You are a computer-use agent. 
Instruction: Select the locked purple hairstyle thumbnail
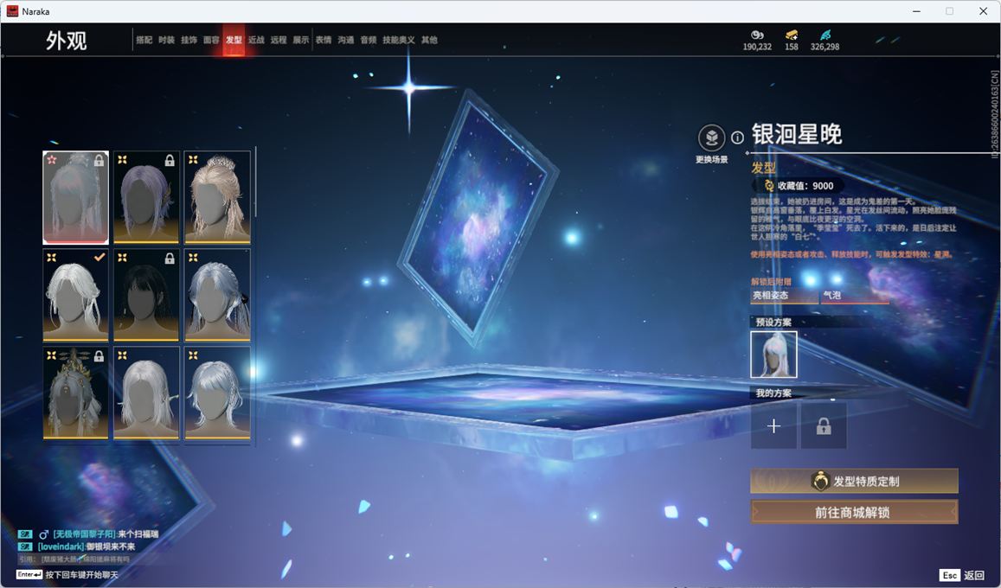[x=146, y=198]
